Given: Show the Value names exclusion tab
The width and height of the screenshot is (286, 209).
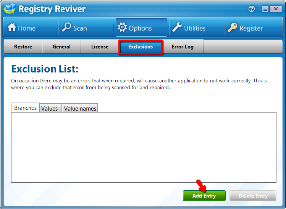Looking at the screenshot, I should 80,109.
